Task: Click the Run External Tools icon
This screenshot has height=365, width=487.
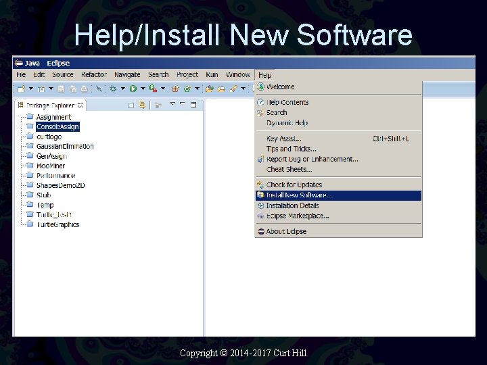Action: (153, 89)
